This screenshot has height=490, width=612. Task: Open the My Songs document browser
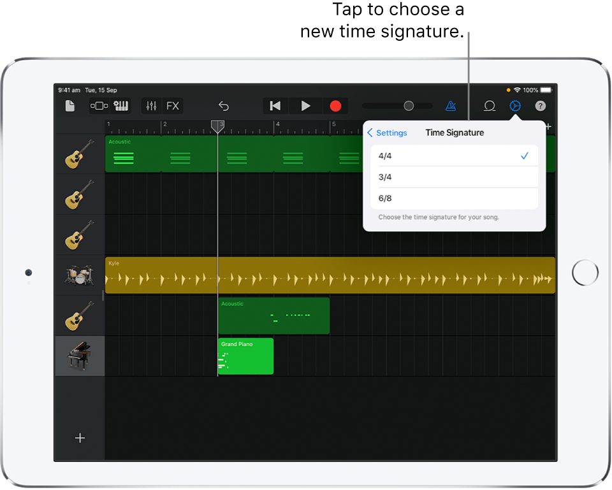click(x=70, y=106)
